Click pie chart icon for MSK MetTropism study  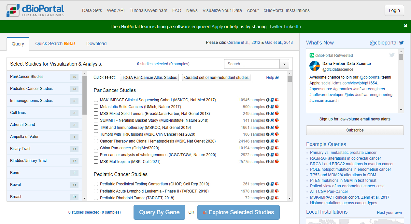(277, 162)
